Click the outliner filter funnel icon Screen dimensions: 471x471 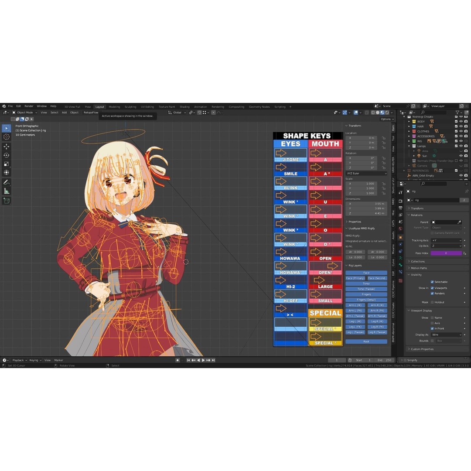click(x=457, y=113)
